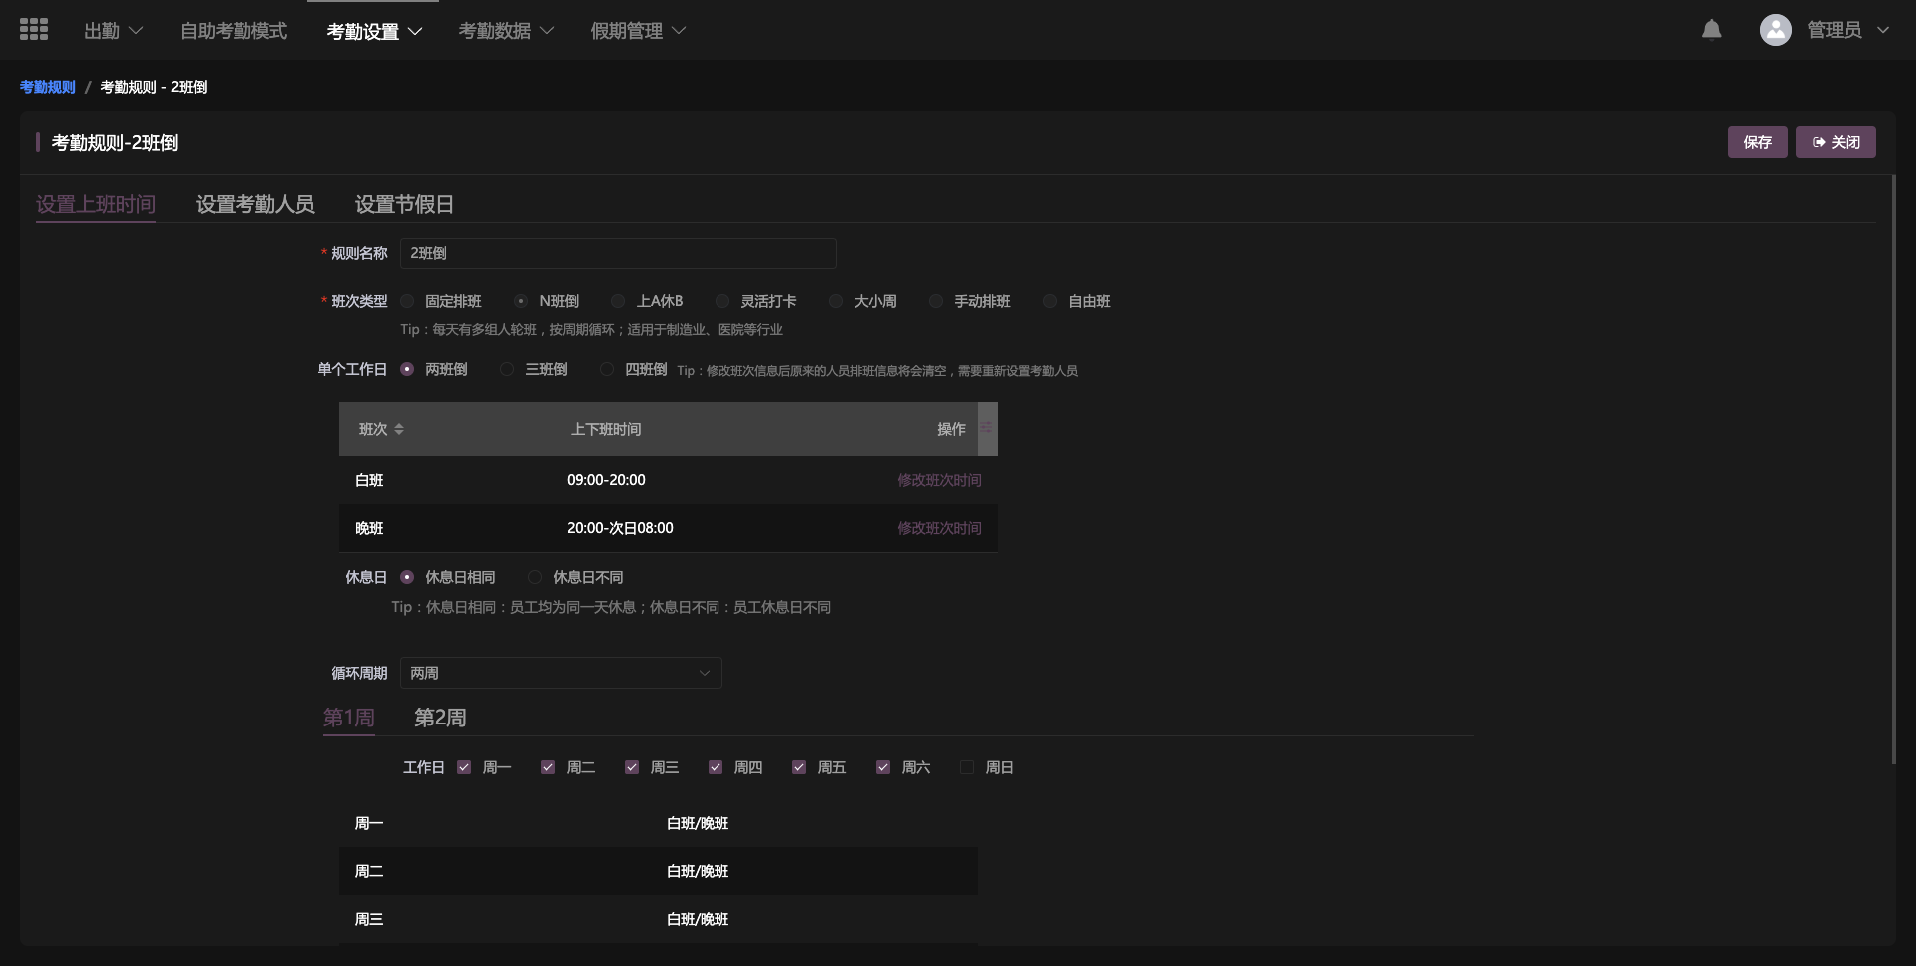Open the 循环周期 select box
The height and width of the screenshot is (966, 1916).
pos(560,673)
